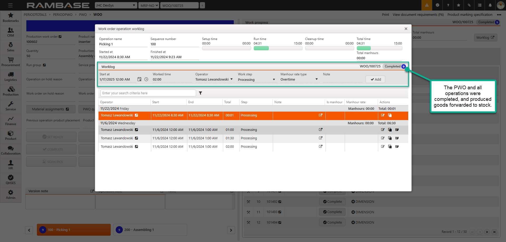Click Print in the top-right menu

tap(385, 15)
